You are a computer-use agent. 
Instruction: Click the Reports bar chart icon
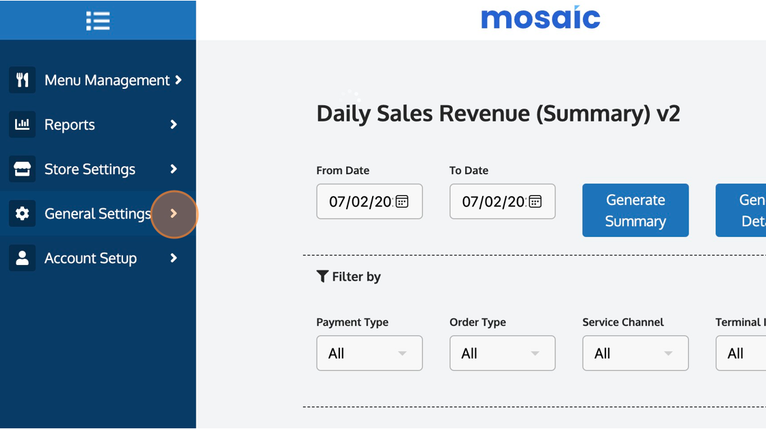(22, 124)
